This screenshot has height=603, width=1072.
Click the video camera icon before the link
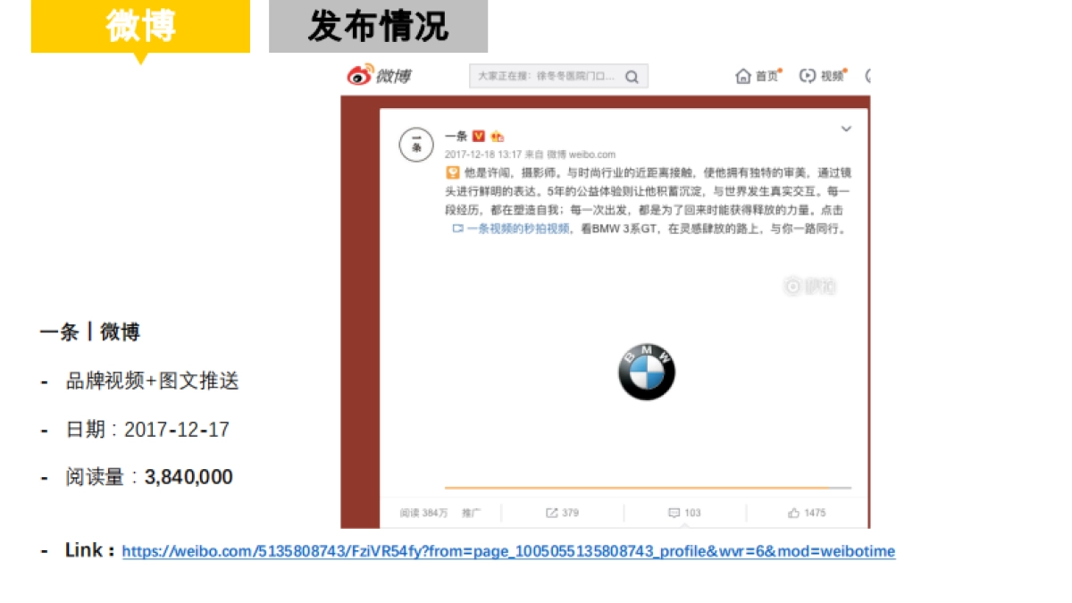pyautogui.click(x=457, y=228)
